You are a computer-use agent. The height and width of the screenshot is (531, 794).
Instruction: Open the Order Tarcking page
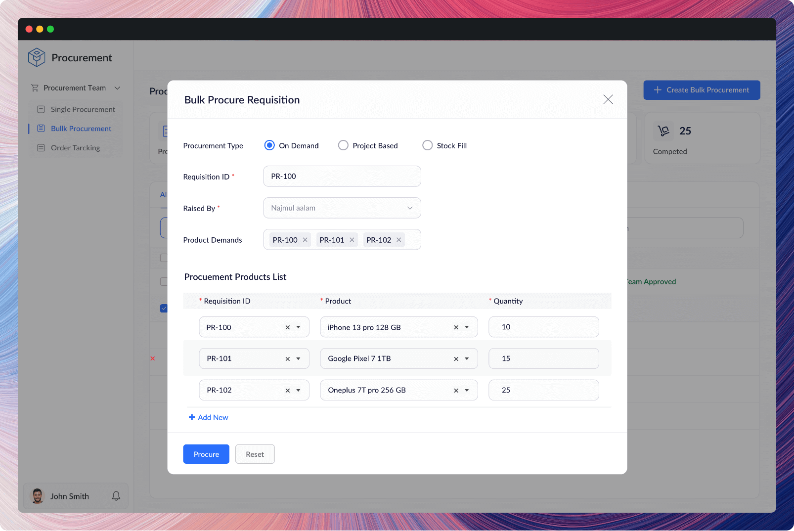tap(75, 147)
